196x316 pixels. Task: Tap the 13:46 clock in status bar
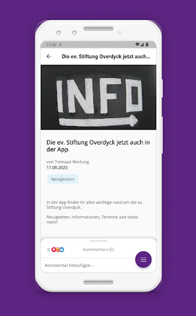click(x=51, y=45)
